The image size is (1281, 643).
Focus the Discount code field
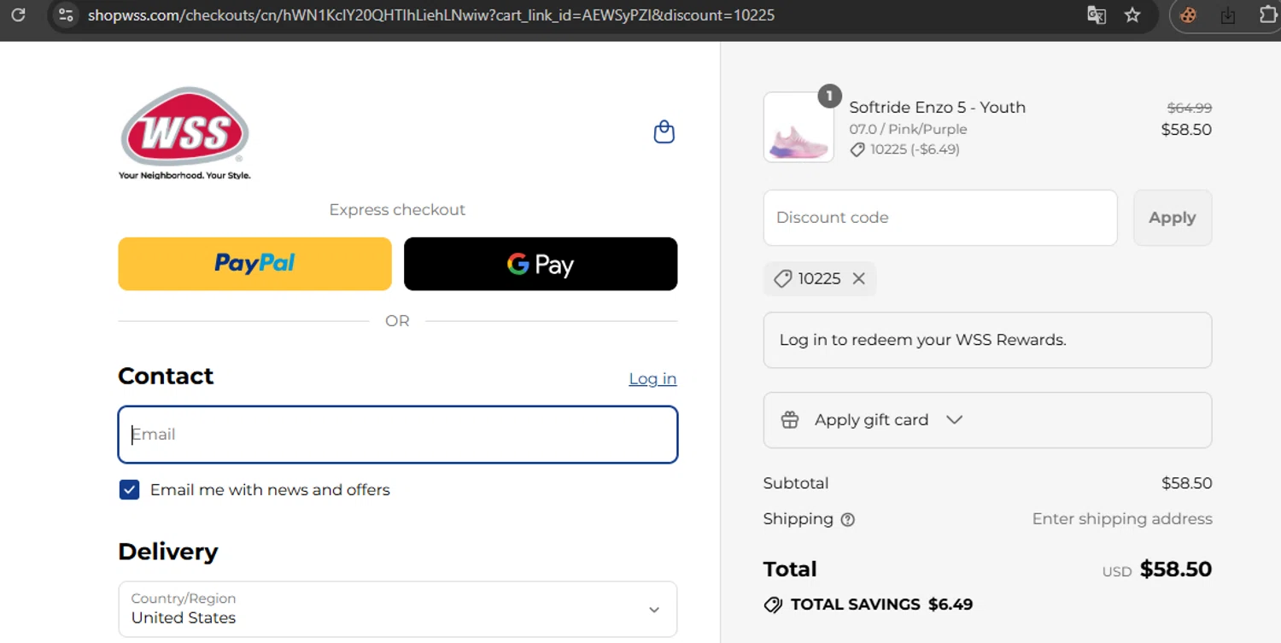pos(939,218)
